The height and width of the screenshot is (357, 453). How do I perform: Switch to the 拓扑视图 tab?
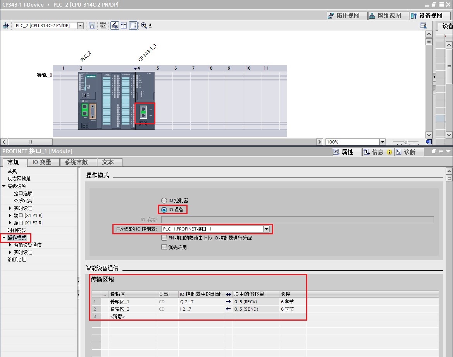(347, 15)
